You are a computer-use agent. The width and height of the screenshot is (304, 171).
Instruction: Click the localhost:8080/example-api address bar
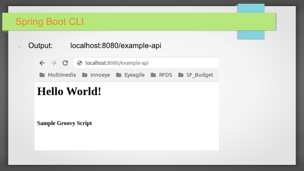tap(146, 63)
